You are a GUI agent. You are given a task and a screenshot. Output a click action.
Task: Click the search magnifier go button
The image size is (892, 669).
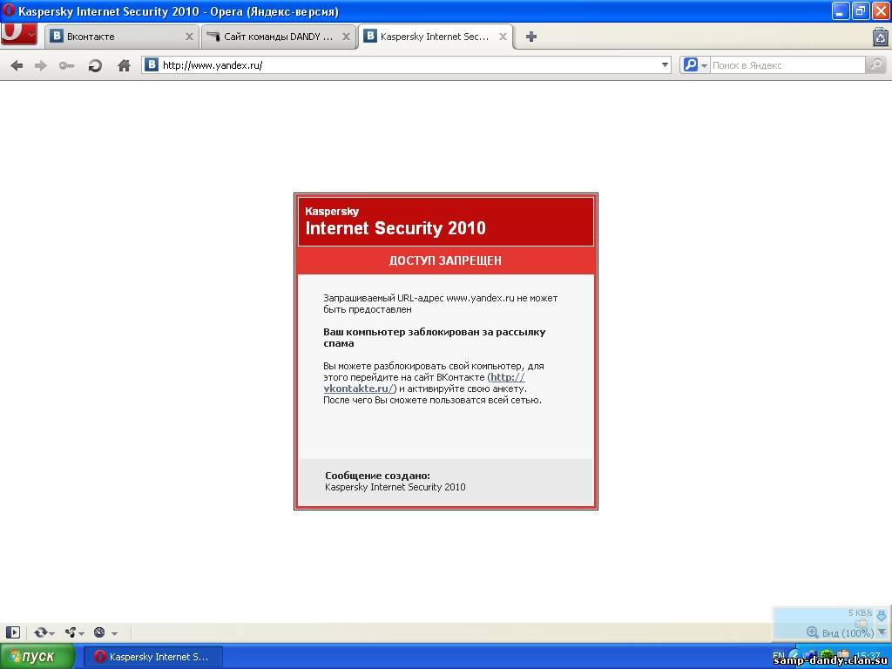pyautogui.click(x=875, y=65)
